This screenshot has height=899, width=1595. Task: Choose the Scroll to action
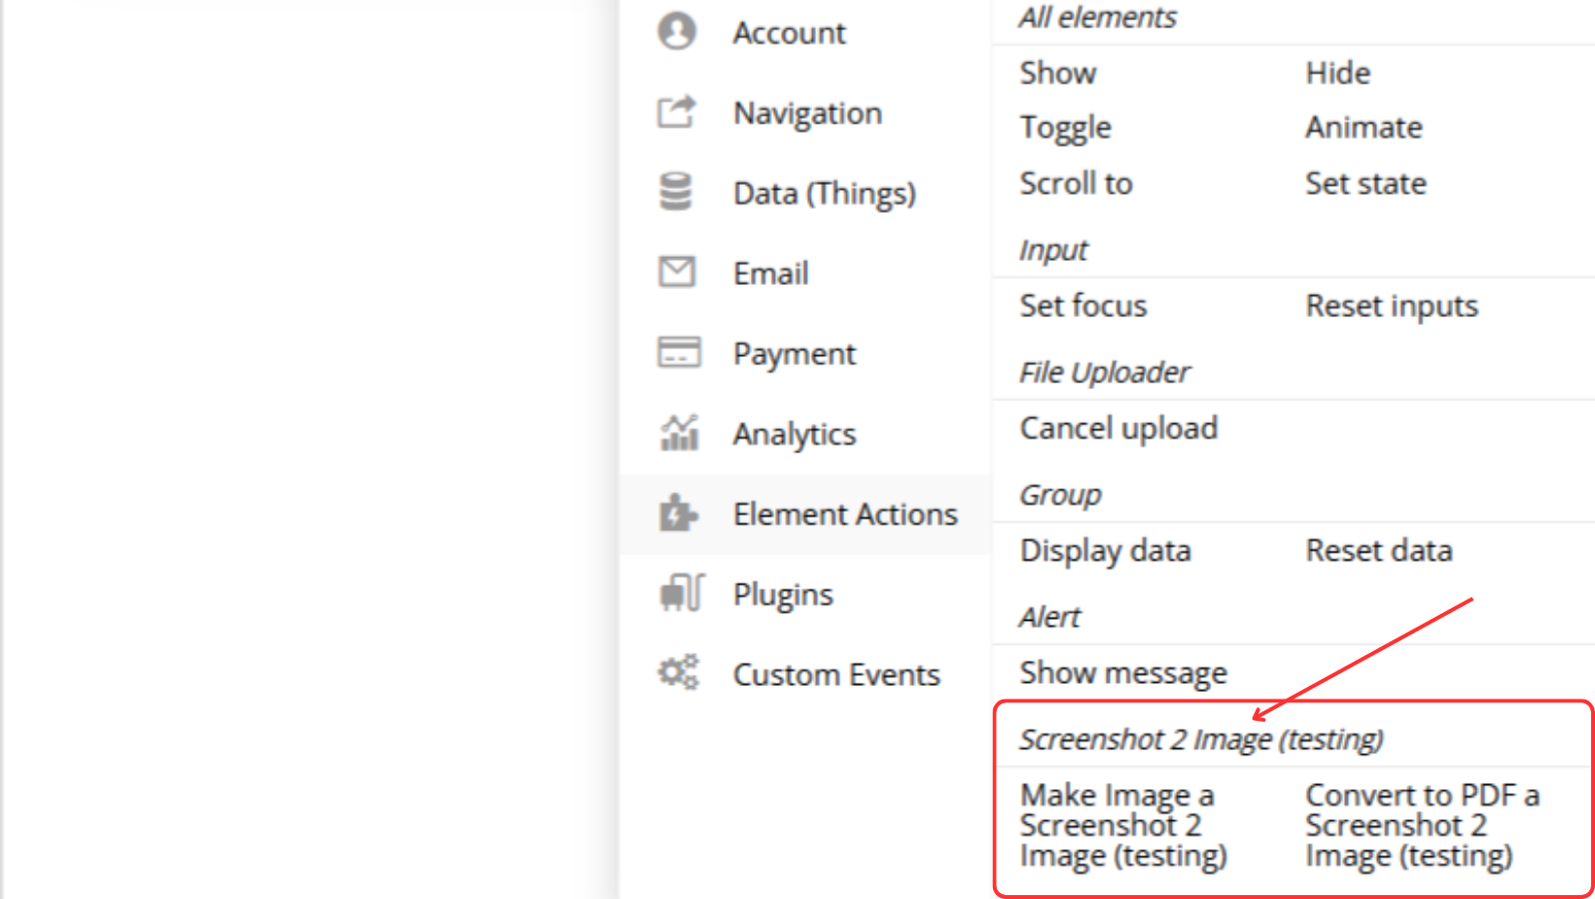[x=1076, y=183]
